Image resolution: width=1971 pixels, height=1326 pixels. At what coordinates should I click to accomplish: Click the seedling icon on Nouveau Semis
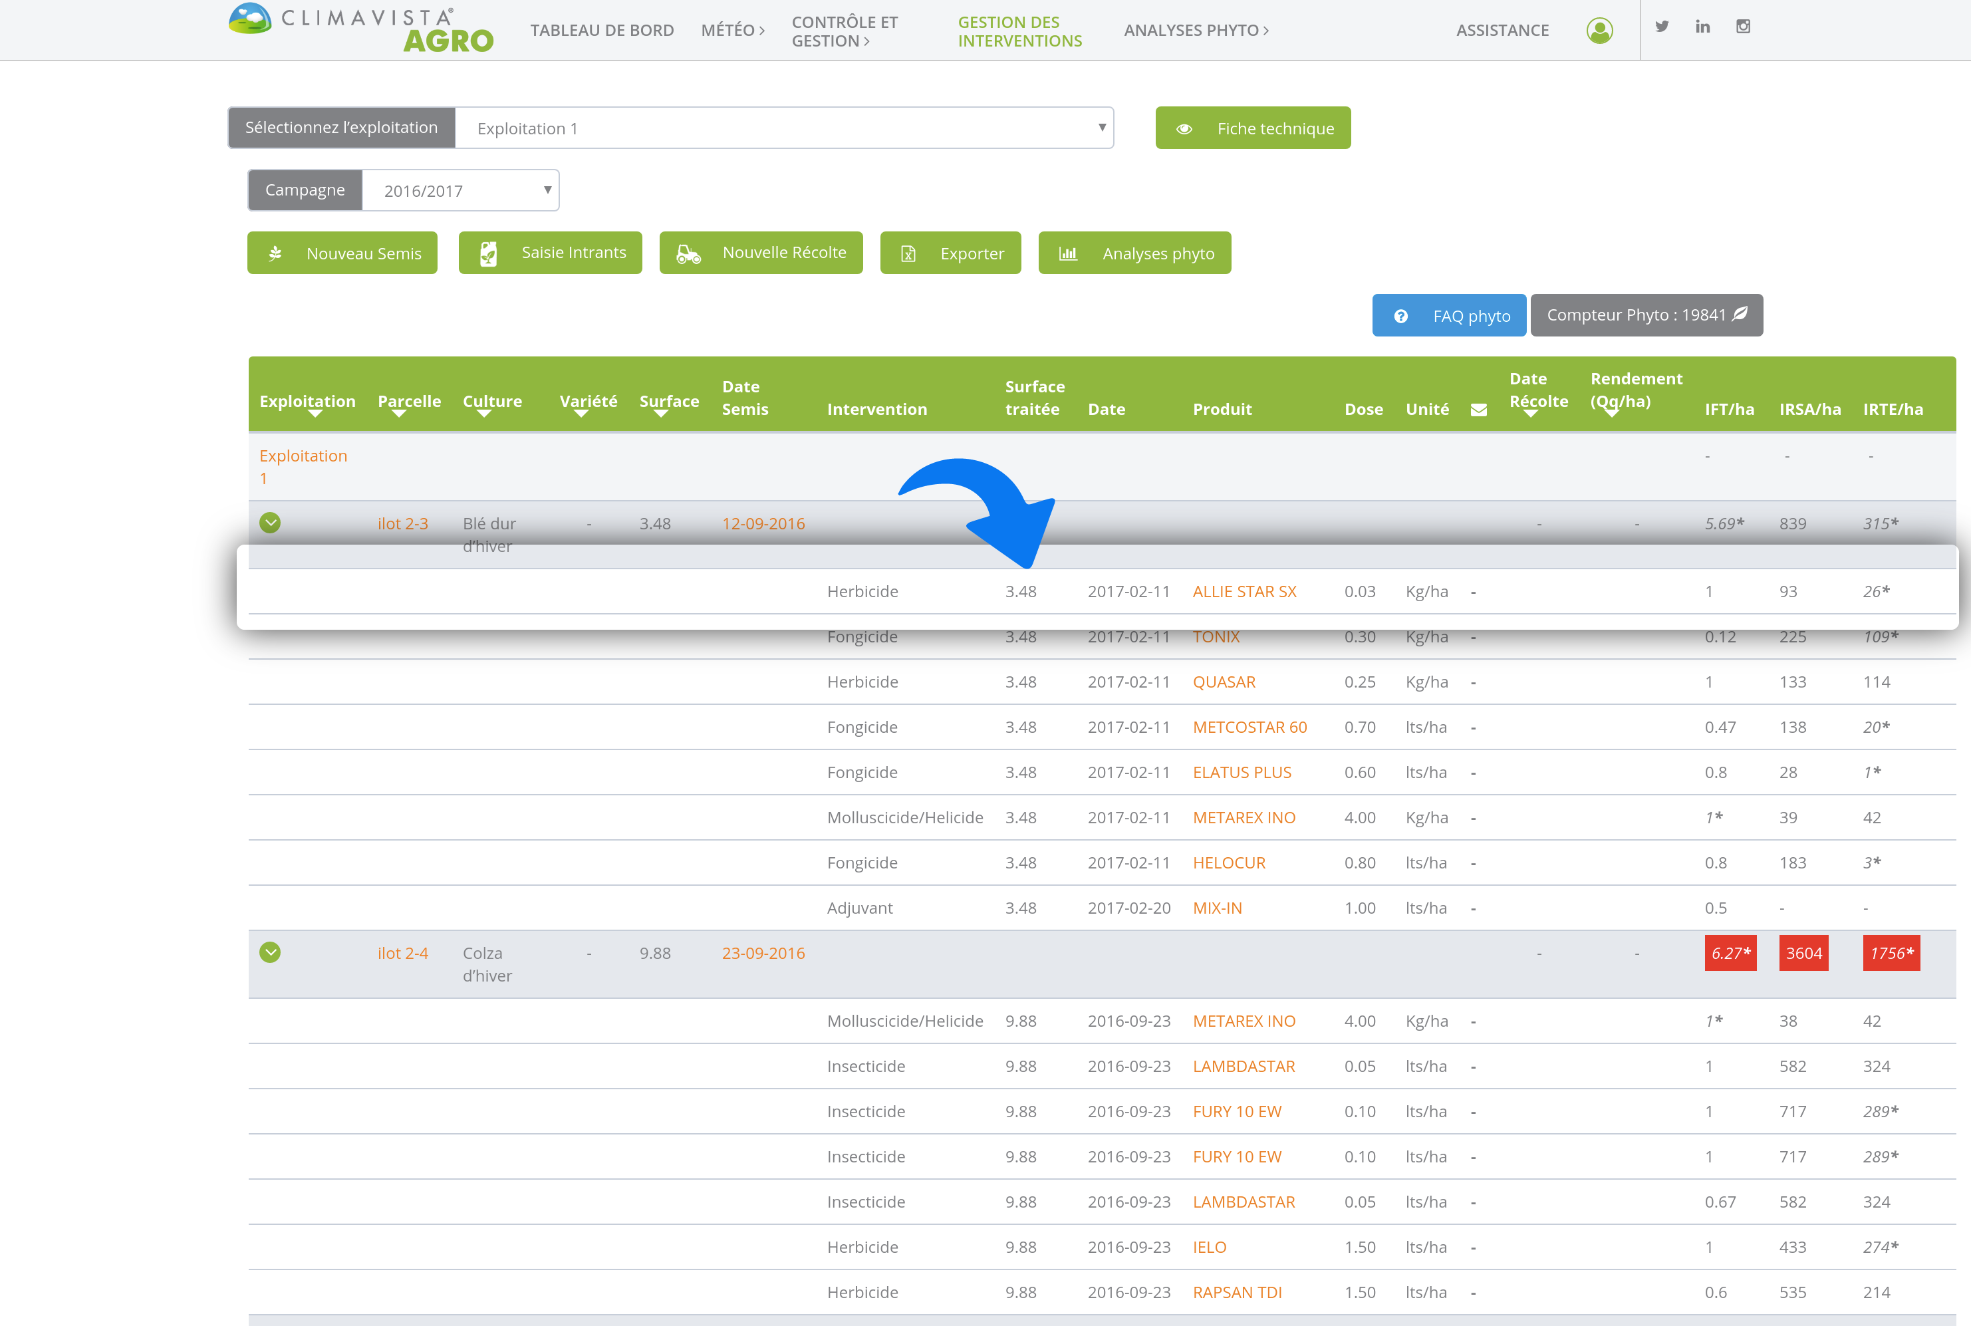point(276,254)
